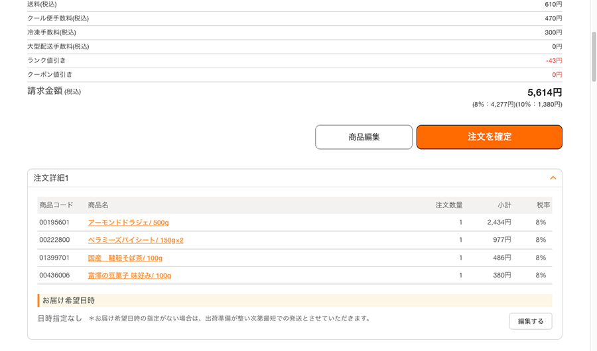Visit the 富澤の豆菓子 味好み/ 100g link
The width and height of the screenshot is (597, 351).
tap(129, 276)
